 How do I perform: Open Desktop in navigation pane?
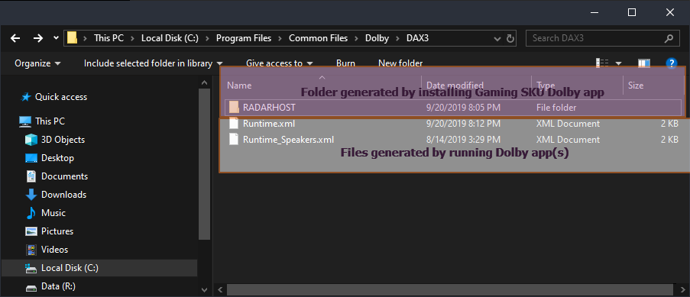57,158
